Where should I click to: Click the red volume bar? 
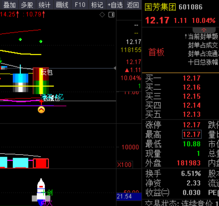click(41, 163)
